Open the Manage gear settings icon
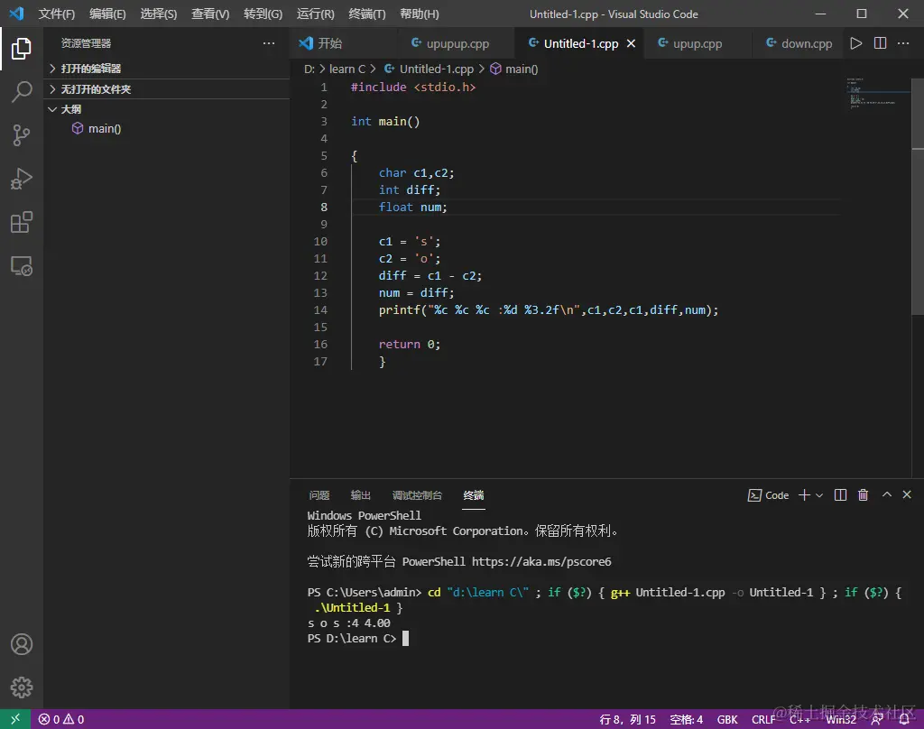The width and height of the screenshot is (924, 729). [22, 687]
